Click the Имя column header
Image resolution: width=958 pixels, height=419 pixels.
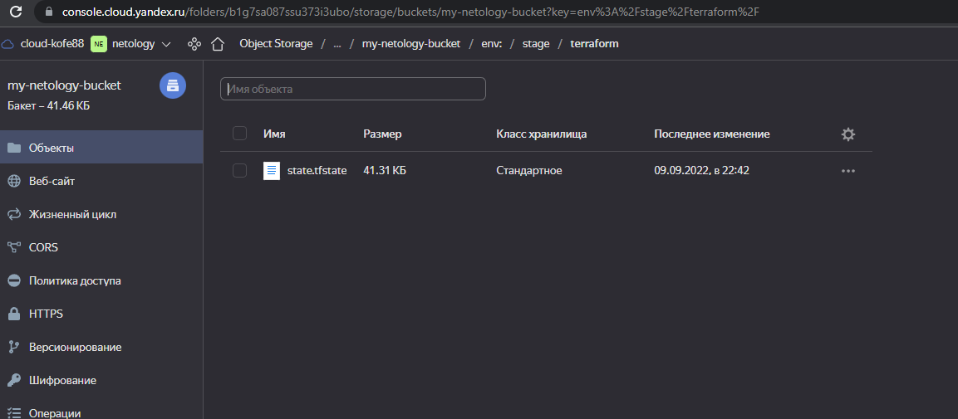[x=274, y=134]
